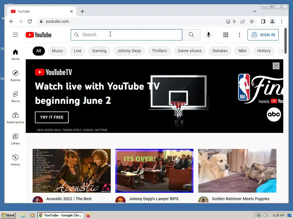Open a new browser tab
293x219 pixels.
[82, 11]
